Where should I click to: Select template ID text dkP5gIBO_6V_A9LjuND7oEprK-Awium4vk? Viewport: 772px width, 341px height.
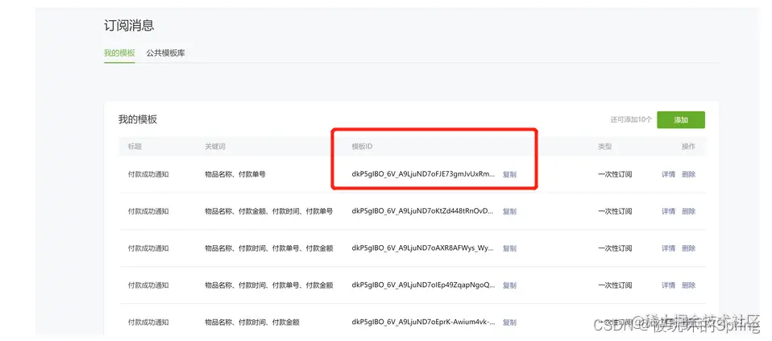[x=423, y=322]
